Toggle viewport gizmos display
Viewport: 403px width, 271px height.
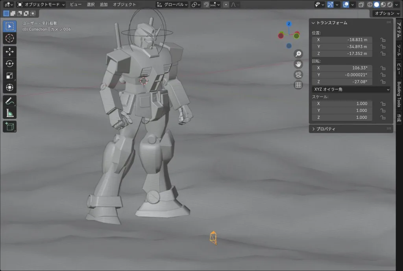coord(330,4)
